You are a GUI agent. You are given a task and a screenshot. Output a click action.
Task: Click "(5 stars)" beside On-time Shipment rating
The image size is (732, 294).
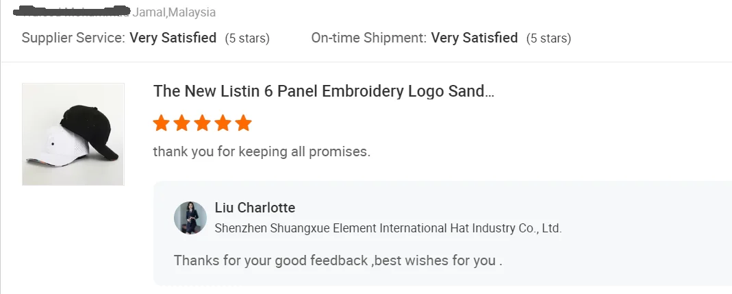coord(548,38)
